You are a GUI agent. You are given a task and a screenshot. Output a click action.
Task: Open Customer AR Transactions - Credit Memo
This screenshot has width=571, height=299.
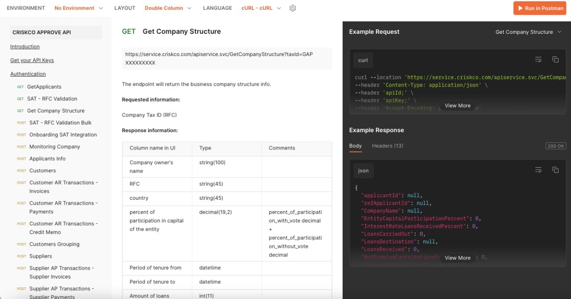[63, 228]
